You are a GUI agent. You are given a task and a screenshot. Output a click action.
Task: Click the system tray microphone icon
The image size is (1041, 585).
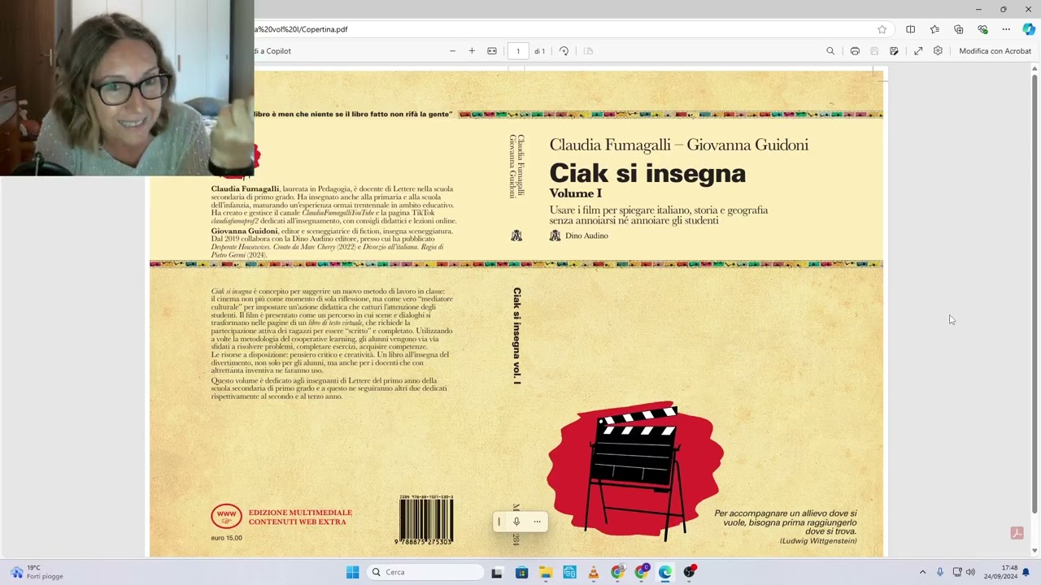click(940, 572)
